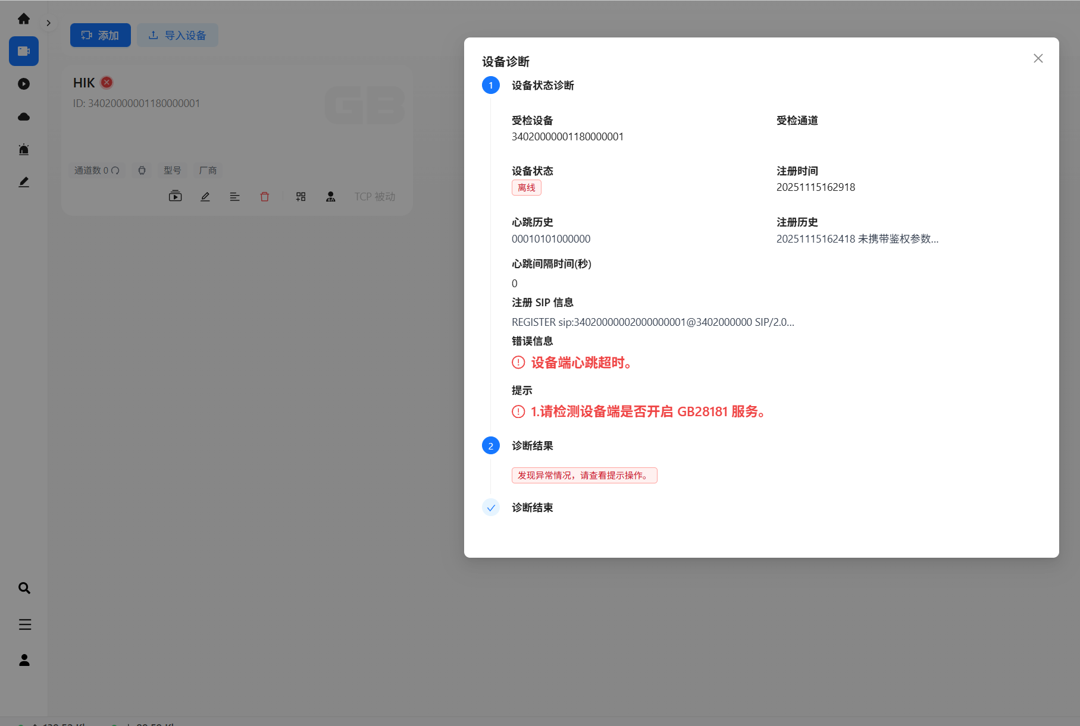Click the search magnifier in sidebar
Screen dimensions: 1080x726
point(24,588)
